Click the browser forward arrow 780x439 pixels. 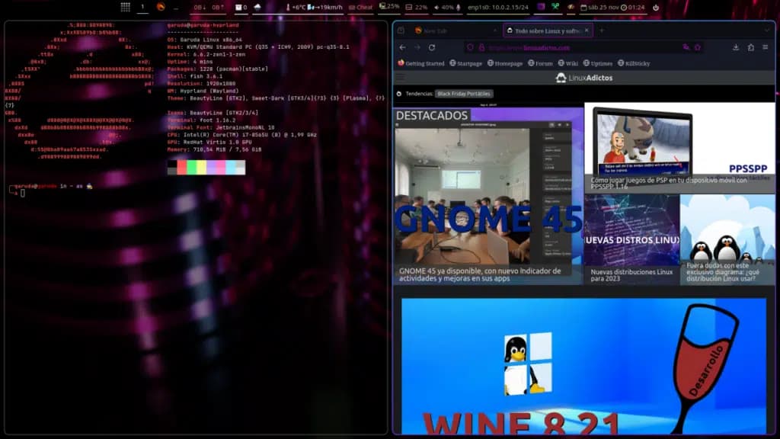tap(417, 47)
